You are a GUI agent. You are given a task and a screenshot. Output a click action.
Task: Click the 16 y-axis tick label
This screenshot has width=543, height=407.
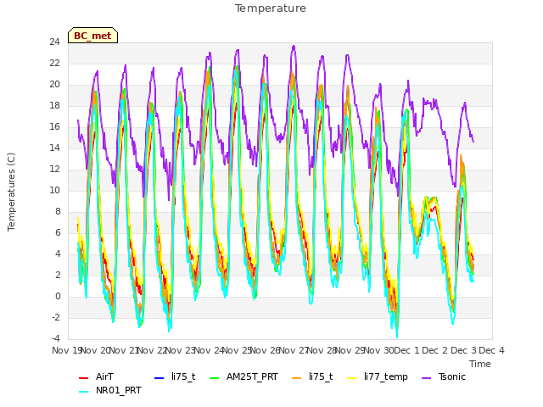tap(54, 126)
